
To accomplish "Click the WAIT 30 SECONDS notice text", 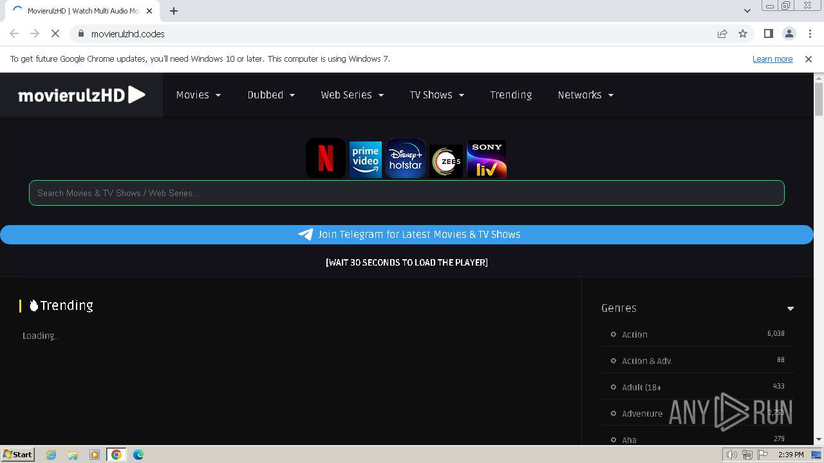I will [407, 262].
